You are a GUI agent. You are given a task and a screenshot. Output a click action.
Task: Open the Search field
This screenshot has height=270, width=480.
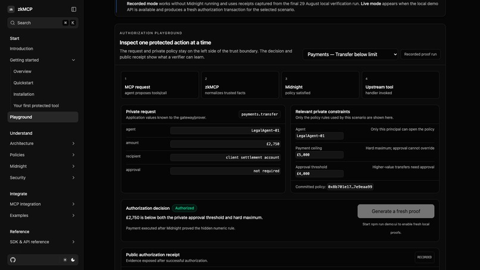coord(43,23)
